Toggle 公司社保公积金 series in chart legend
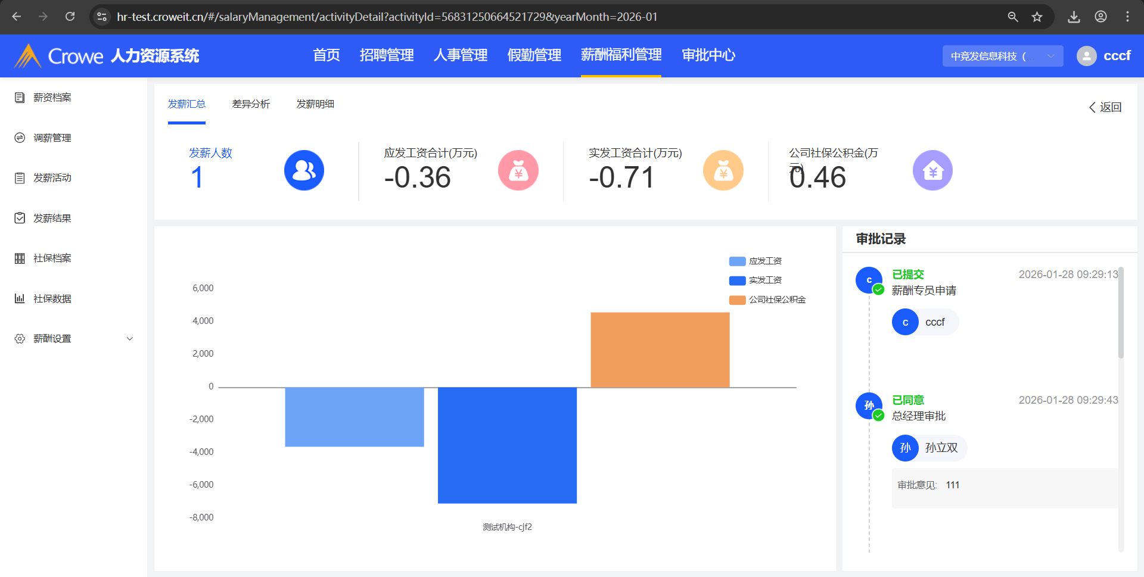 pyautogui.click(x=767, y=300)
